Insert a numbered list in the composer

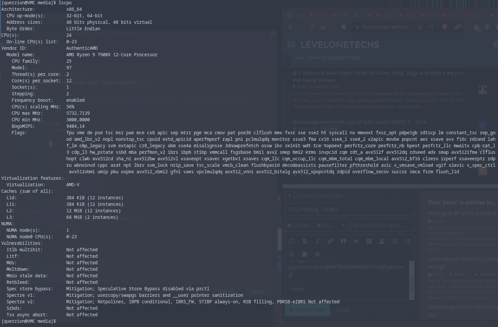[407, 241]
